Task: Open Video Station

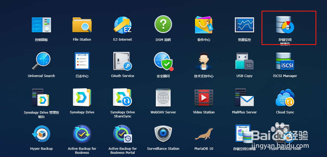Action: pyautogui.click(x=204, y=97)
